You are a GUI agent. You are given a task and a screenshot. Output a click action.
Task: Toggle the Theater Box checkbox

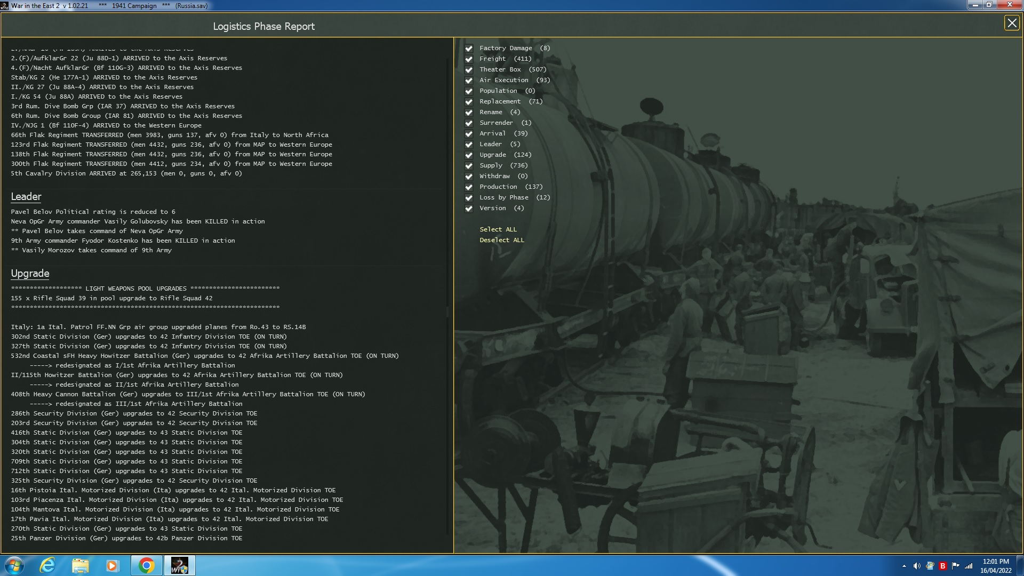(469, 70)
